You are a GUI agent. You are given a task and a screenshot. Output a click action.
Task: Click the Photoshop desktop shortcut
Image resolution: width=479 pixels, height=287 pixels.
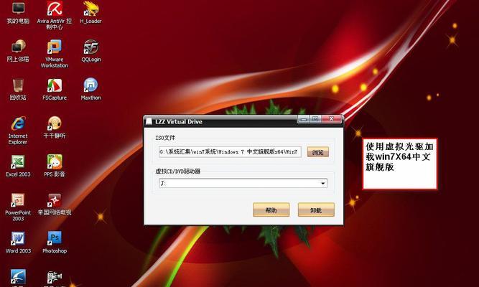click(x=55, y=237)
